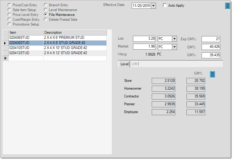Click description 2 X 4 X 8' STUD GRADE #2
The width and height of the screenshot is (233, 160).
click(x=75, y=43)
